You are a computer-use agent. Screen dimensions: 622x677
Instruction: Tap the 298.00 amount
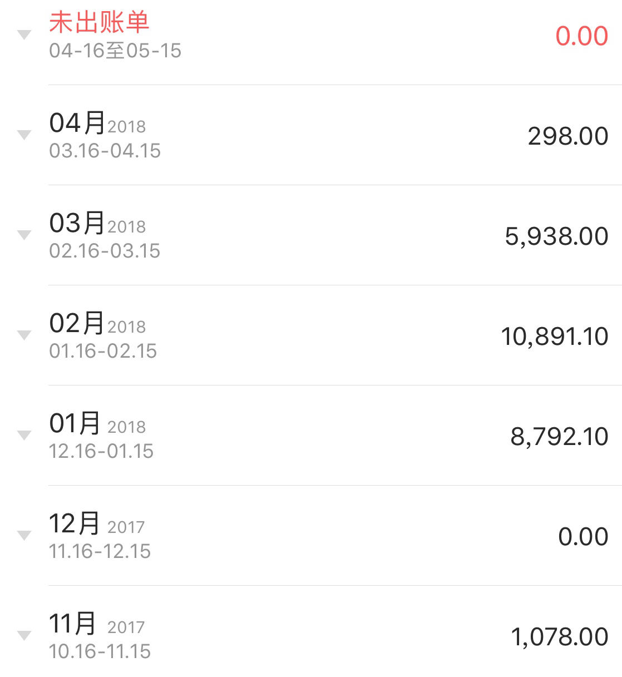point(568,136)
